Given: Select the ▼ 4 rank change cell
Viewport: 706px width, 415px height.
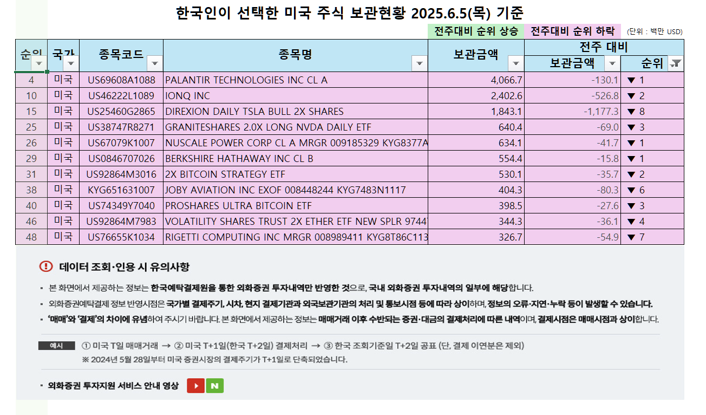Looking at the screenshot, I should (x=652, y=222).
